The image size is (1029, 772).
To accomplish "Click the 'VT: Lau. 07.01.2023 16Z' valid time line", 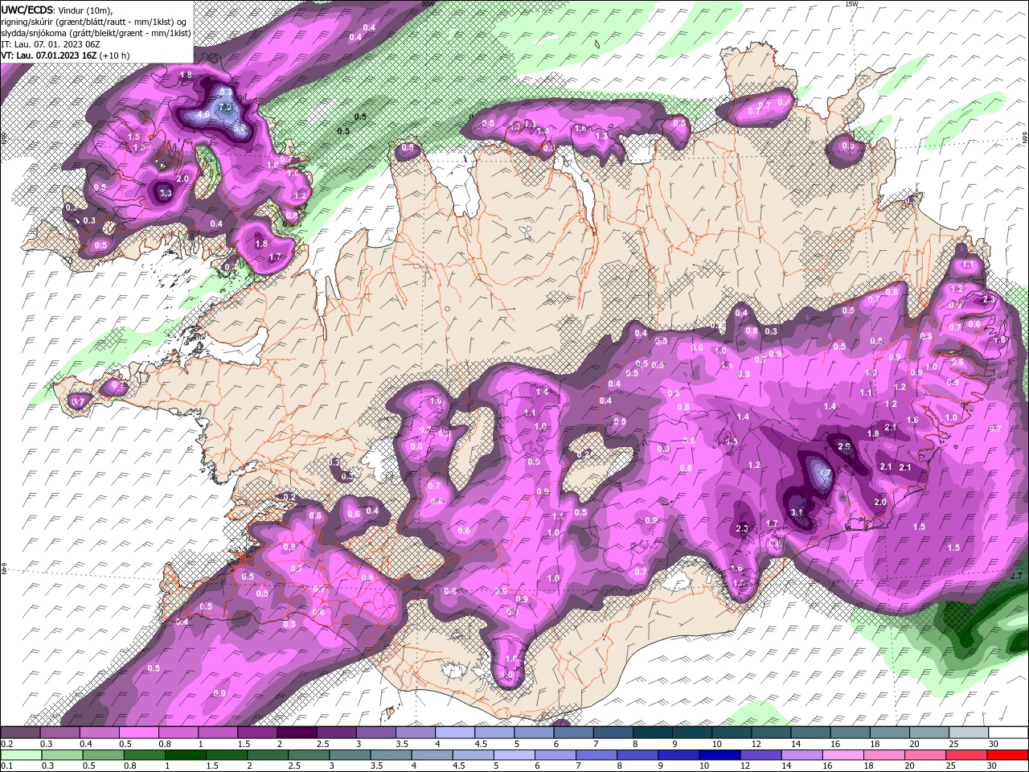I will 47,55.
